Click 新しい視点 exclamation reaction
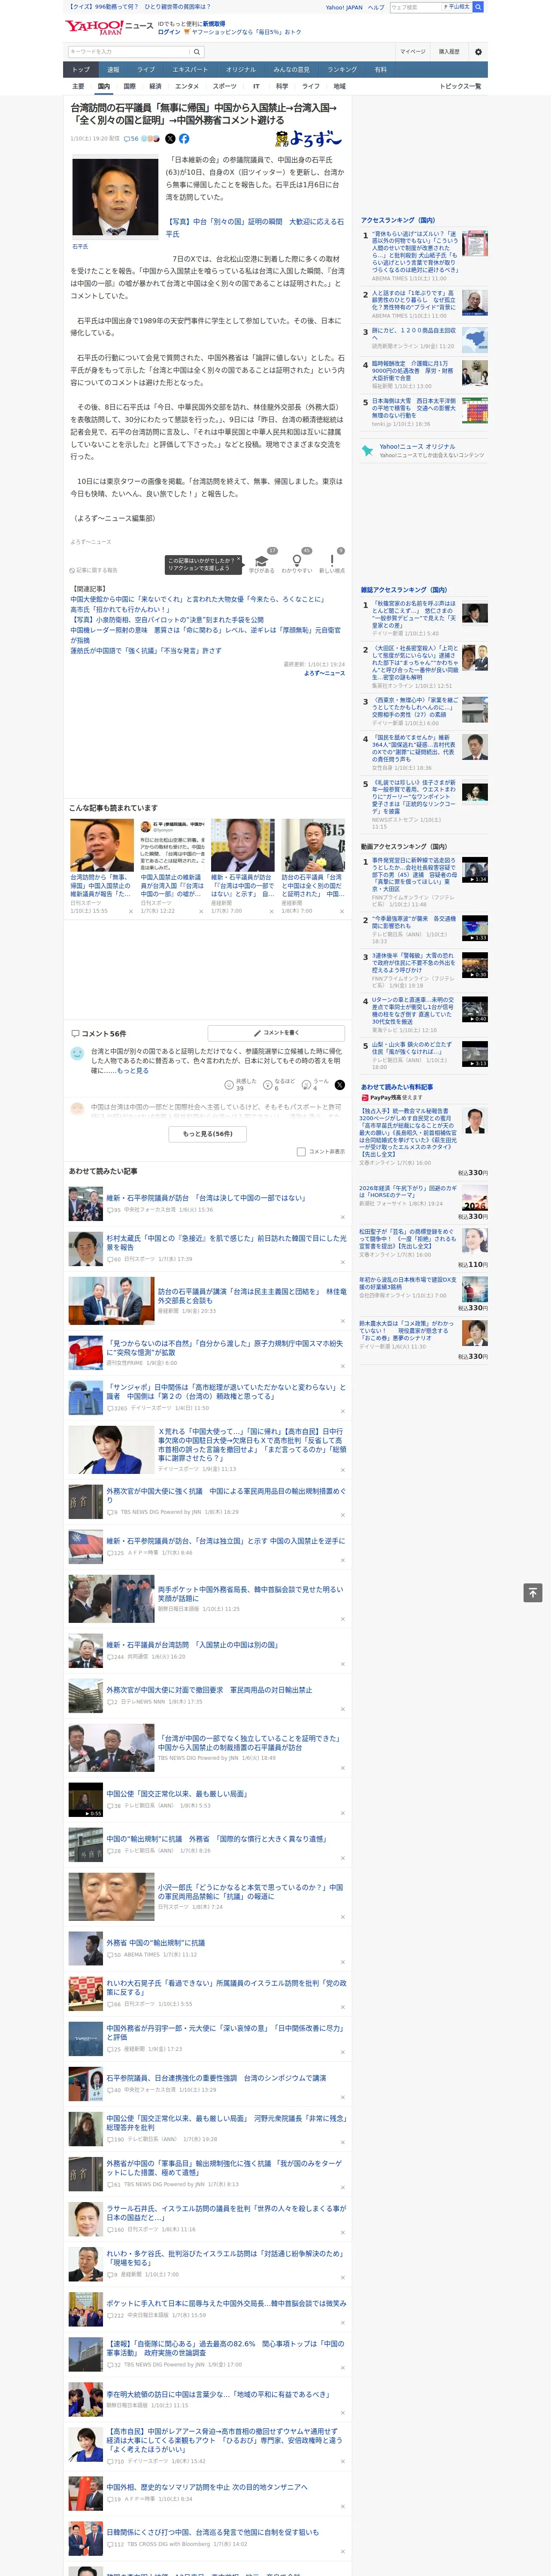The height and width of the screenshot is (2576, 551). pos(332,562)
